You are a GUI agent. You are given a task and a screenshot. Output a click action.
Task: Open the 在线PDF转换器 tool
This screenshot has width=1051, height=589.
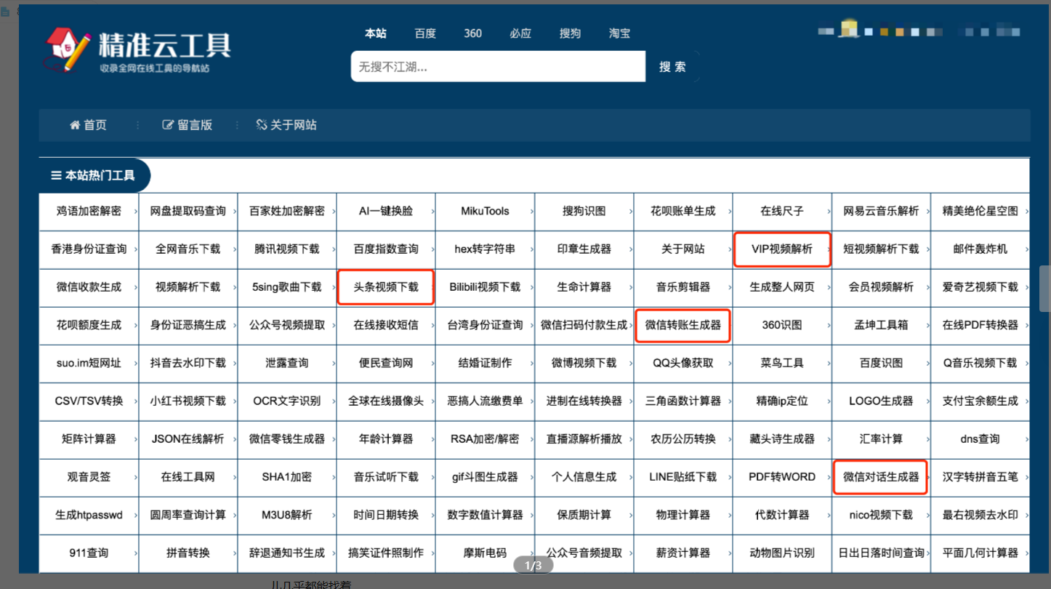[x=980, y=324]
